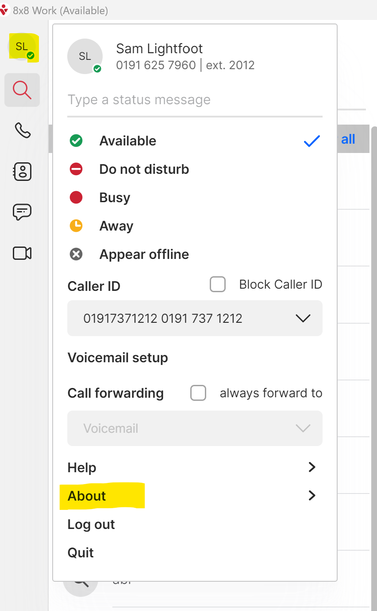The image size is (377, 611).
Task: Click the red Busy circle icon
Action: 76,198
